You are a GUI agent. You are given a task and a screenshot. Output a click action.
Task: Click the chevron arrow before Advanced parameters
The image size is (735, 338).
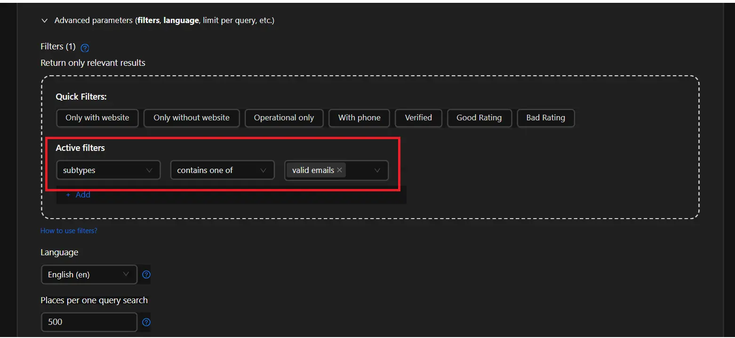click(45, 21)
